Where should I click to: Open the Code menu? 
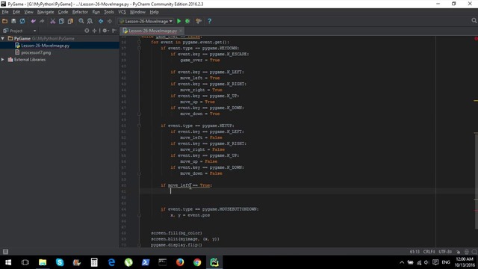point(63,12)
